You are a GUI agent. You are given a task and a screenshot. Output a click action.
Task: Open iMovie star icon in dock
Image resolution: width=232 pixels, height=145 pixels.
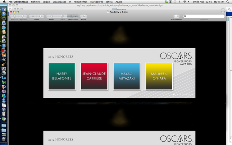point(4,60)
